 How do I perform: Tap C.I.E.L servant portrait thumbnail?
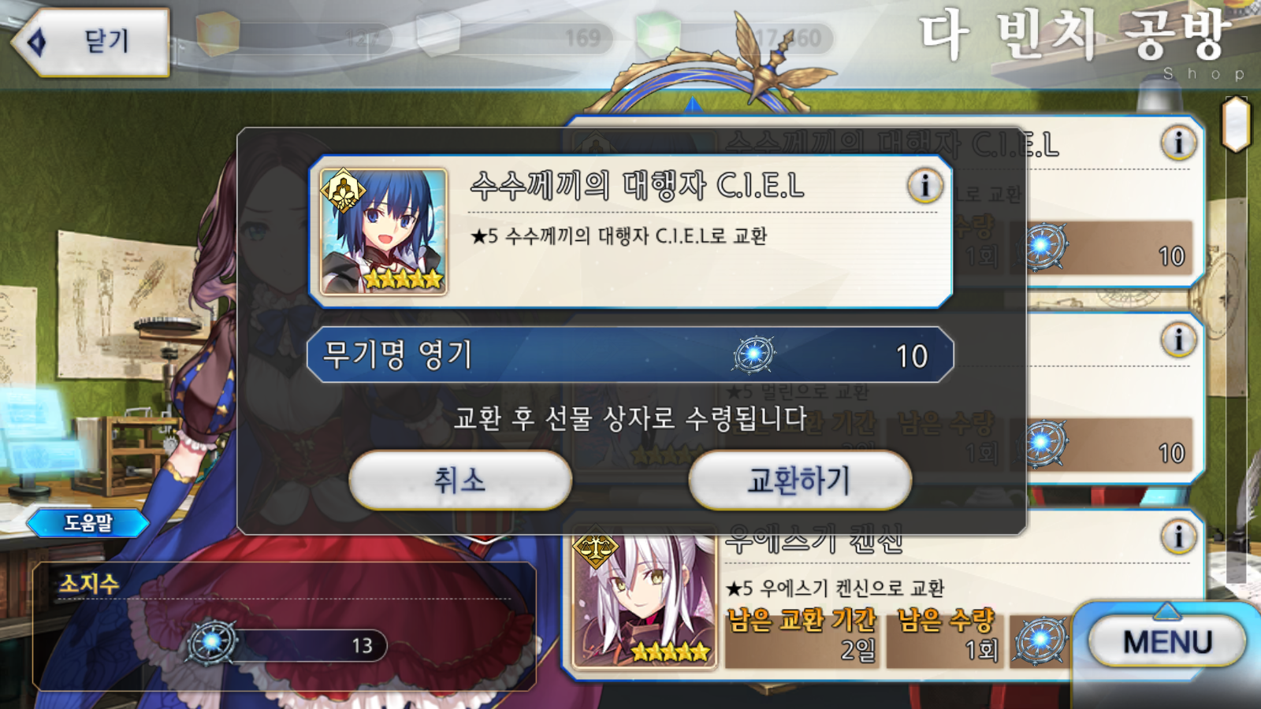384,232
